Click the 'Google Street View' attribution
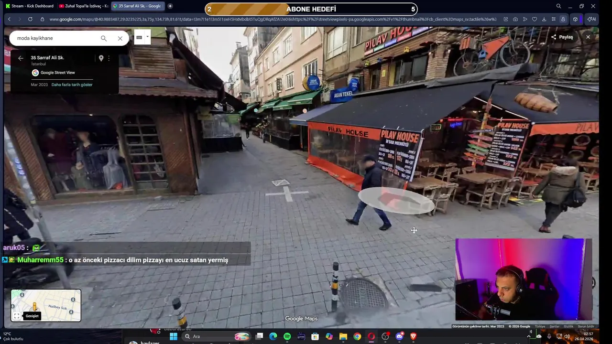The width and height of the screenshot is (612, 344). tap(53, 73)
